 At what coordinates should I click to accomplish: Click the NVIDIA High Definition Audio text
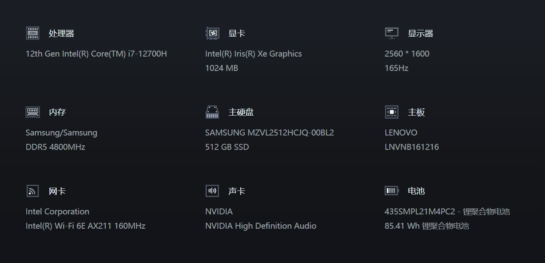coord(261,226)
